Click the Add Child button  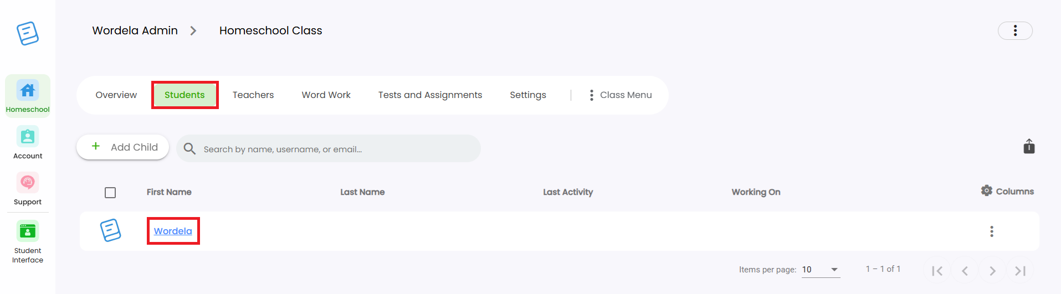pos(123,147)
